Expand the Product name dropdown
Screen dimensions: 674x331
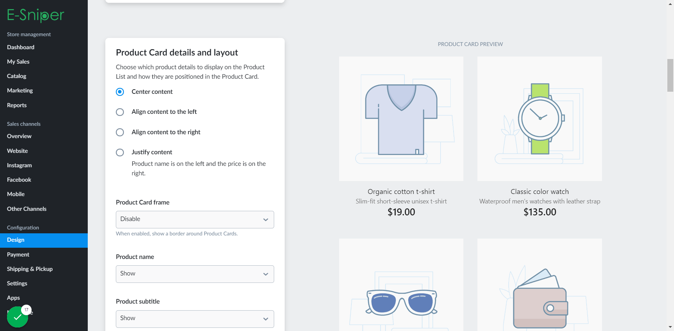(195, 274)
